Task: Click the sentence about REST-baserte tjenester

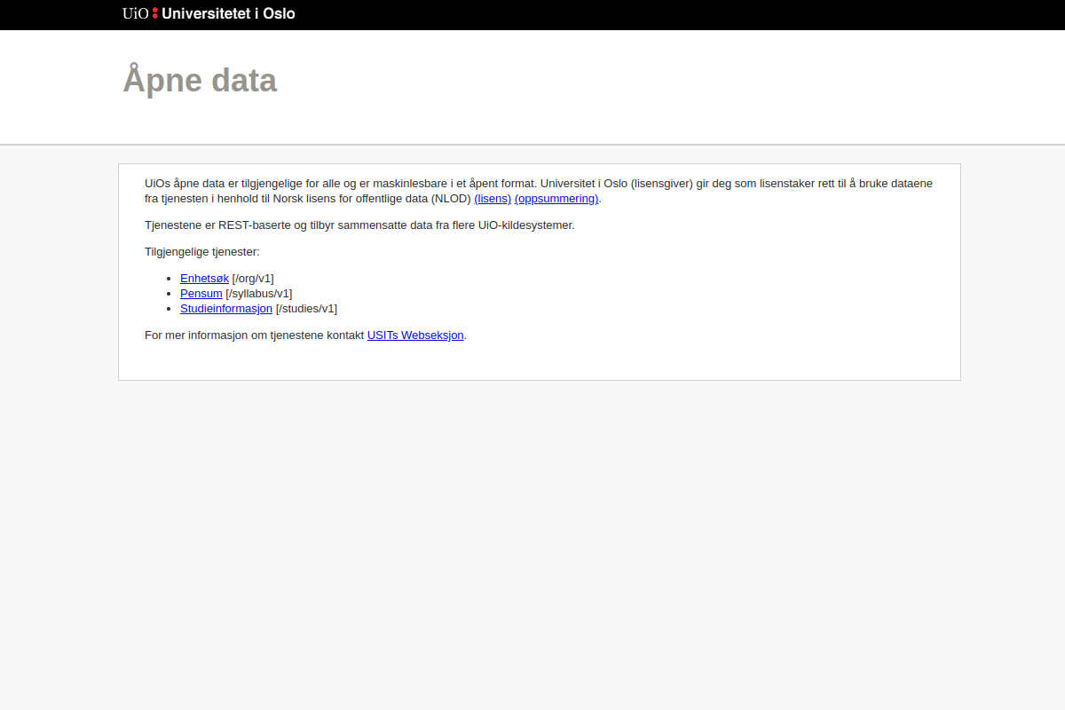Action: point(359,225)
